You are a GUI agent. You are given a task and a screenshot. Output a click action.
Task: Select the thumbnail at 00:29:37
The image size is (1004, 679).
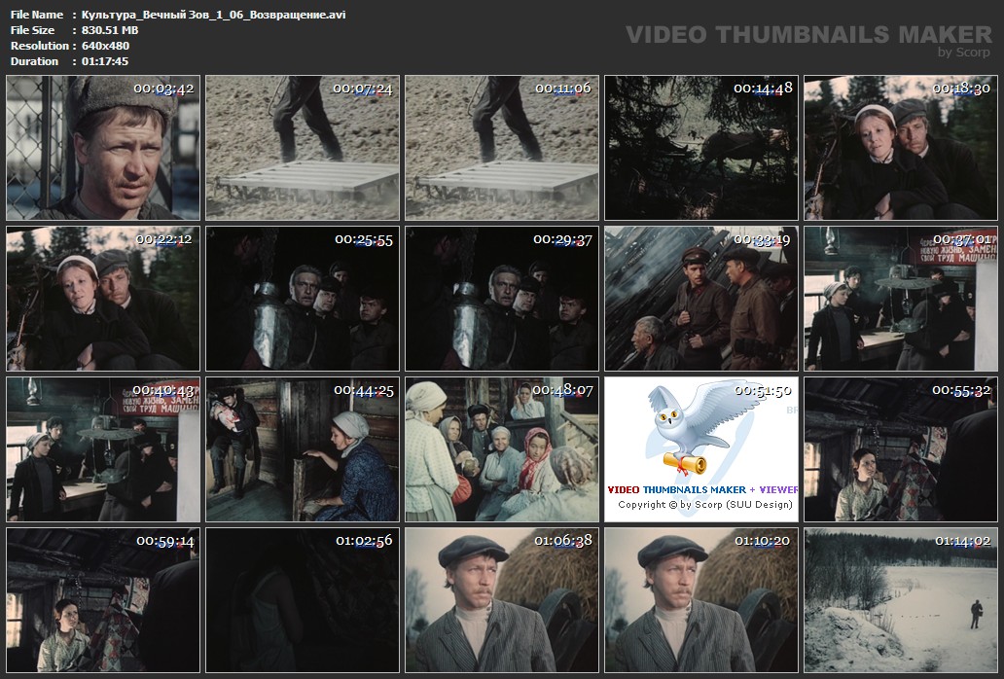click(502, 299)
